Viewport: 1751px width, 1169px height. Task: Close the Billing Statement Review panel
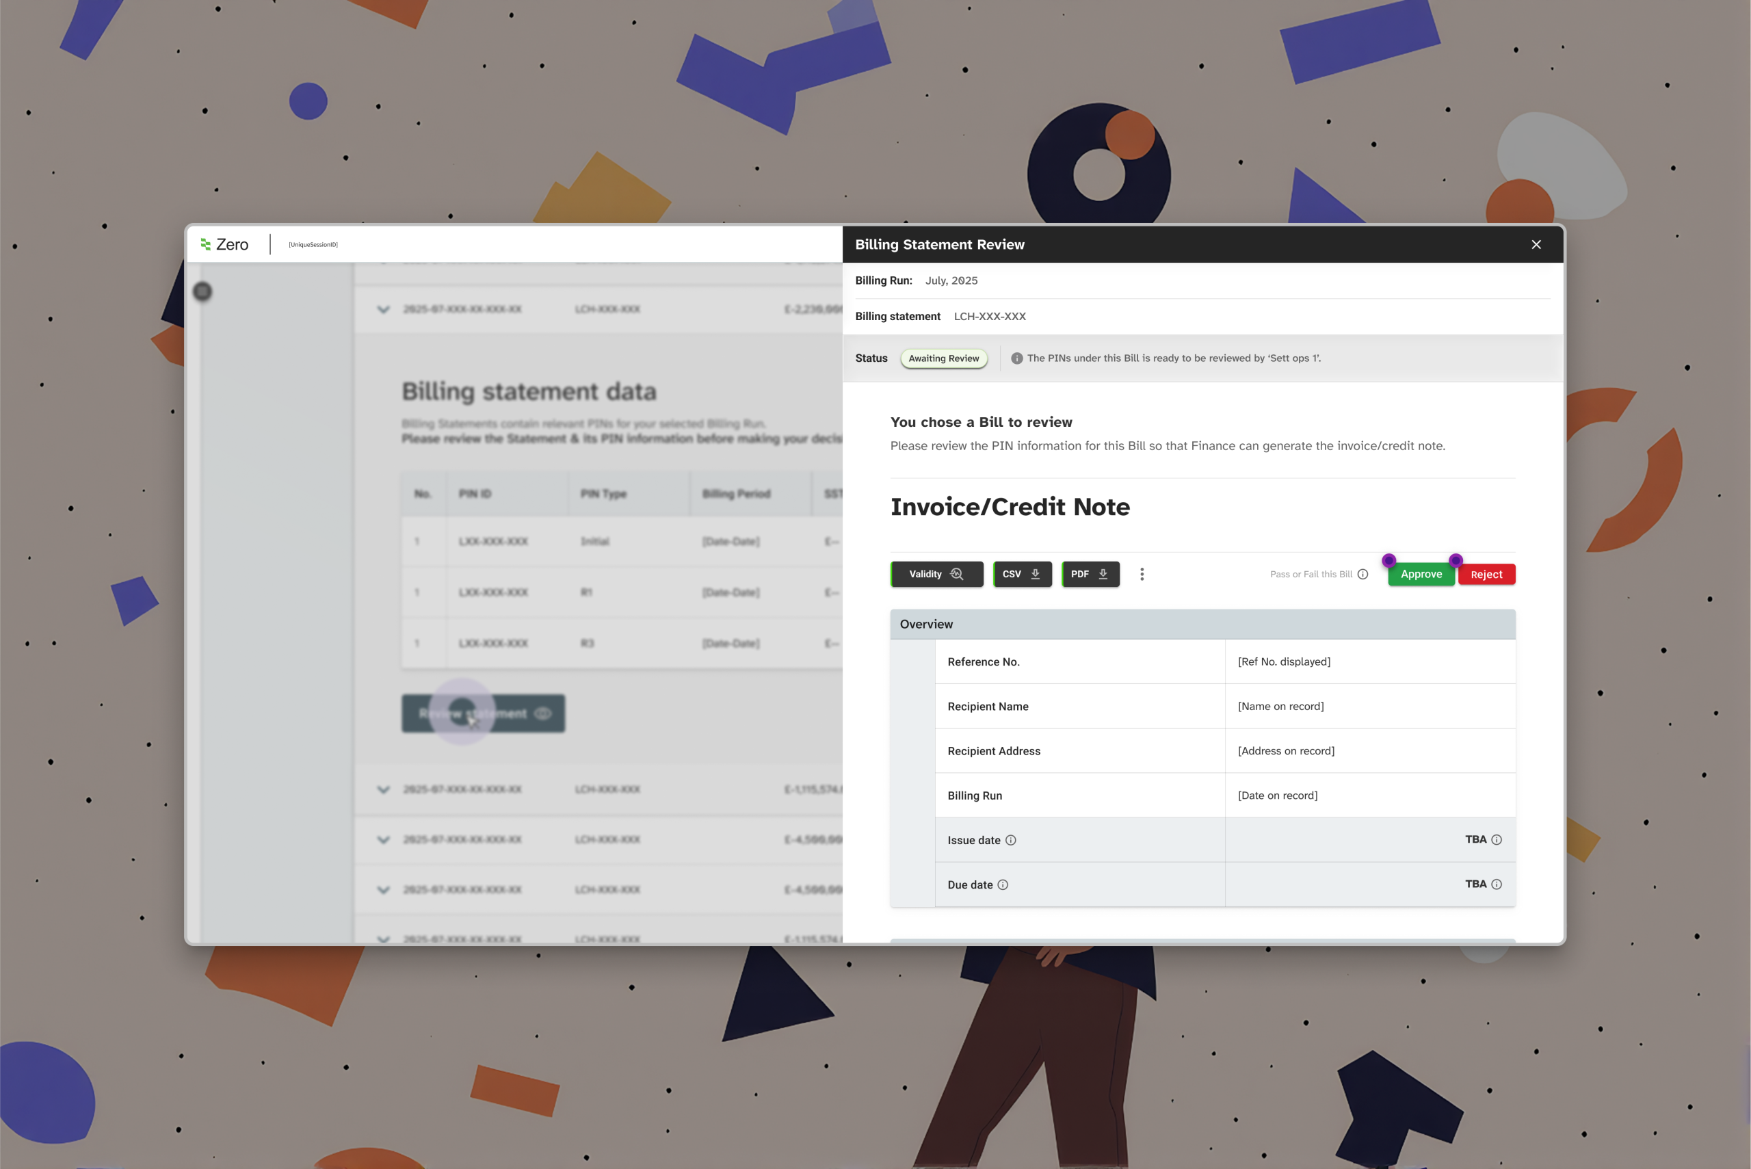[1536, 244]
